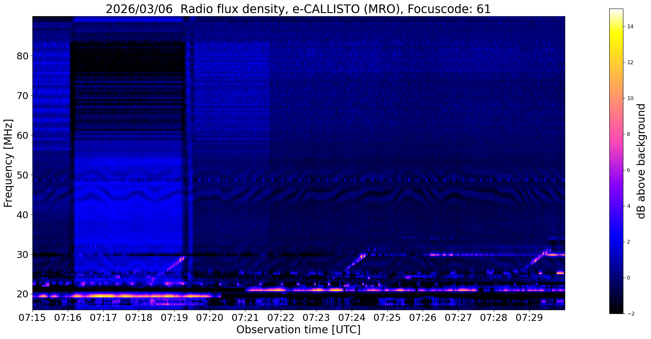
Task: Click the 07:17 time tick label
Action: click(103, 317)
